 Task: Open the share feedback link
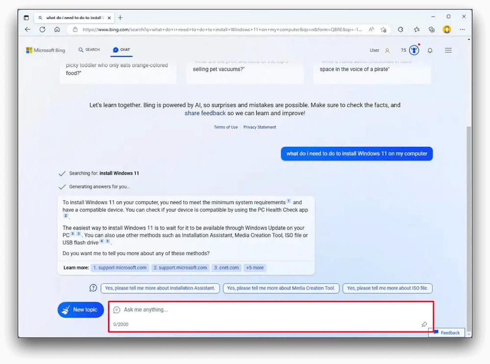pos(205,113)
